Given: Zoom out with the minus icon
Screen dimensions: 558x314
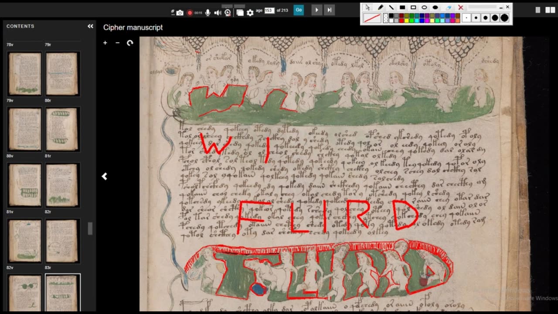Looking at the screenshot, I should [117, 43].
